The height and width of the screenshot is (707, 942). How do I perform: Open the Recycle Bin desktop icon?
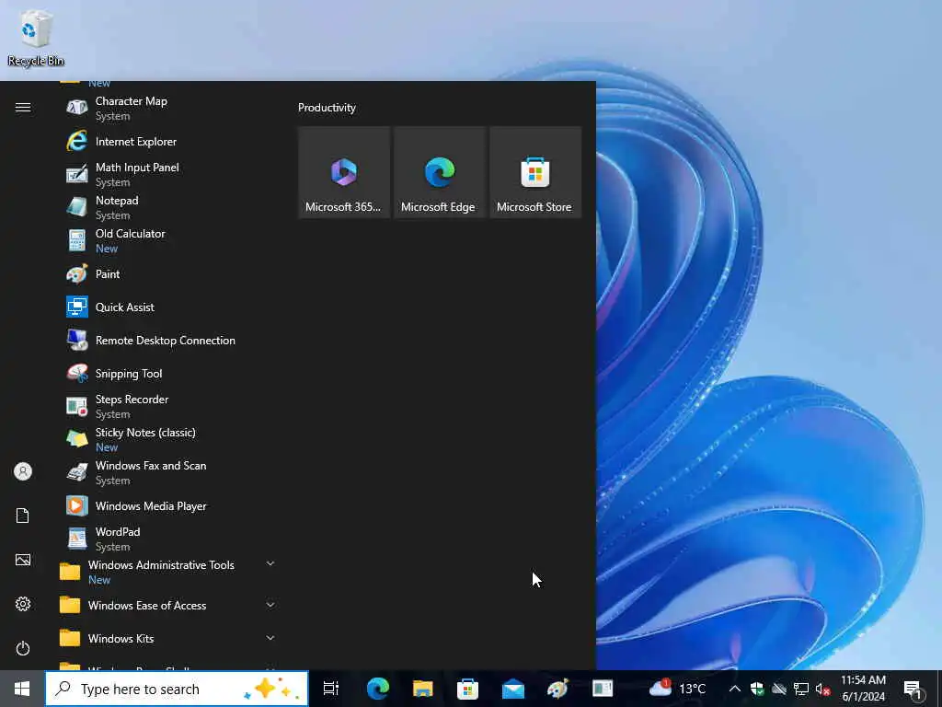coord(36,37)
